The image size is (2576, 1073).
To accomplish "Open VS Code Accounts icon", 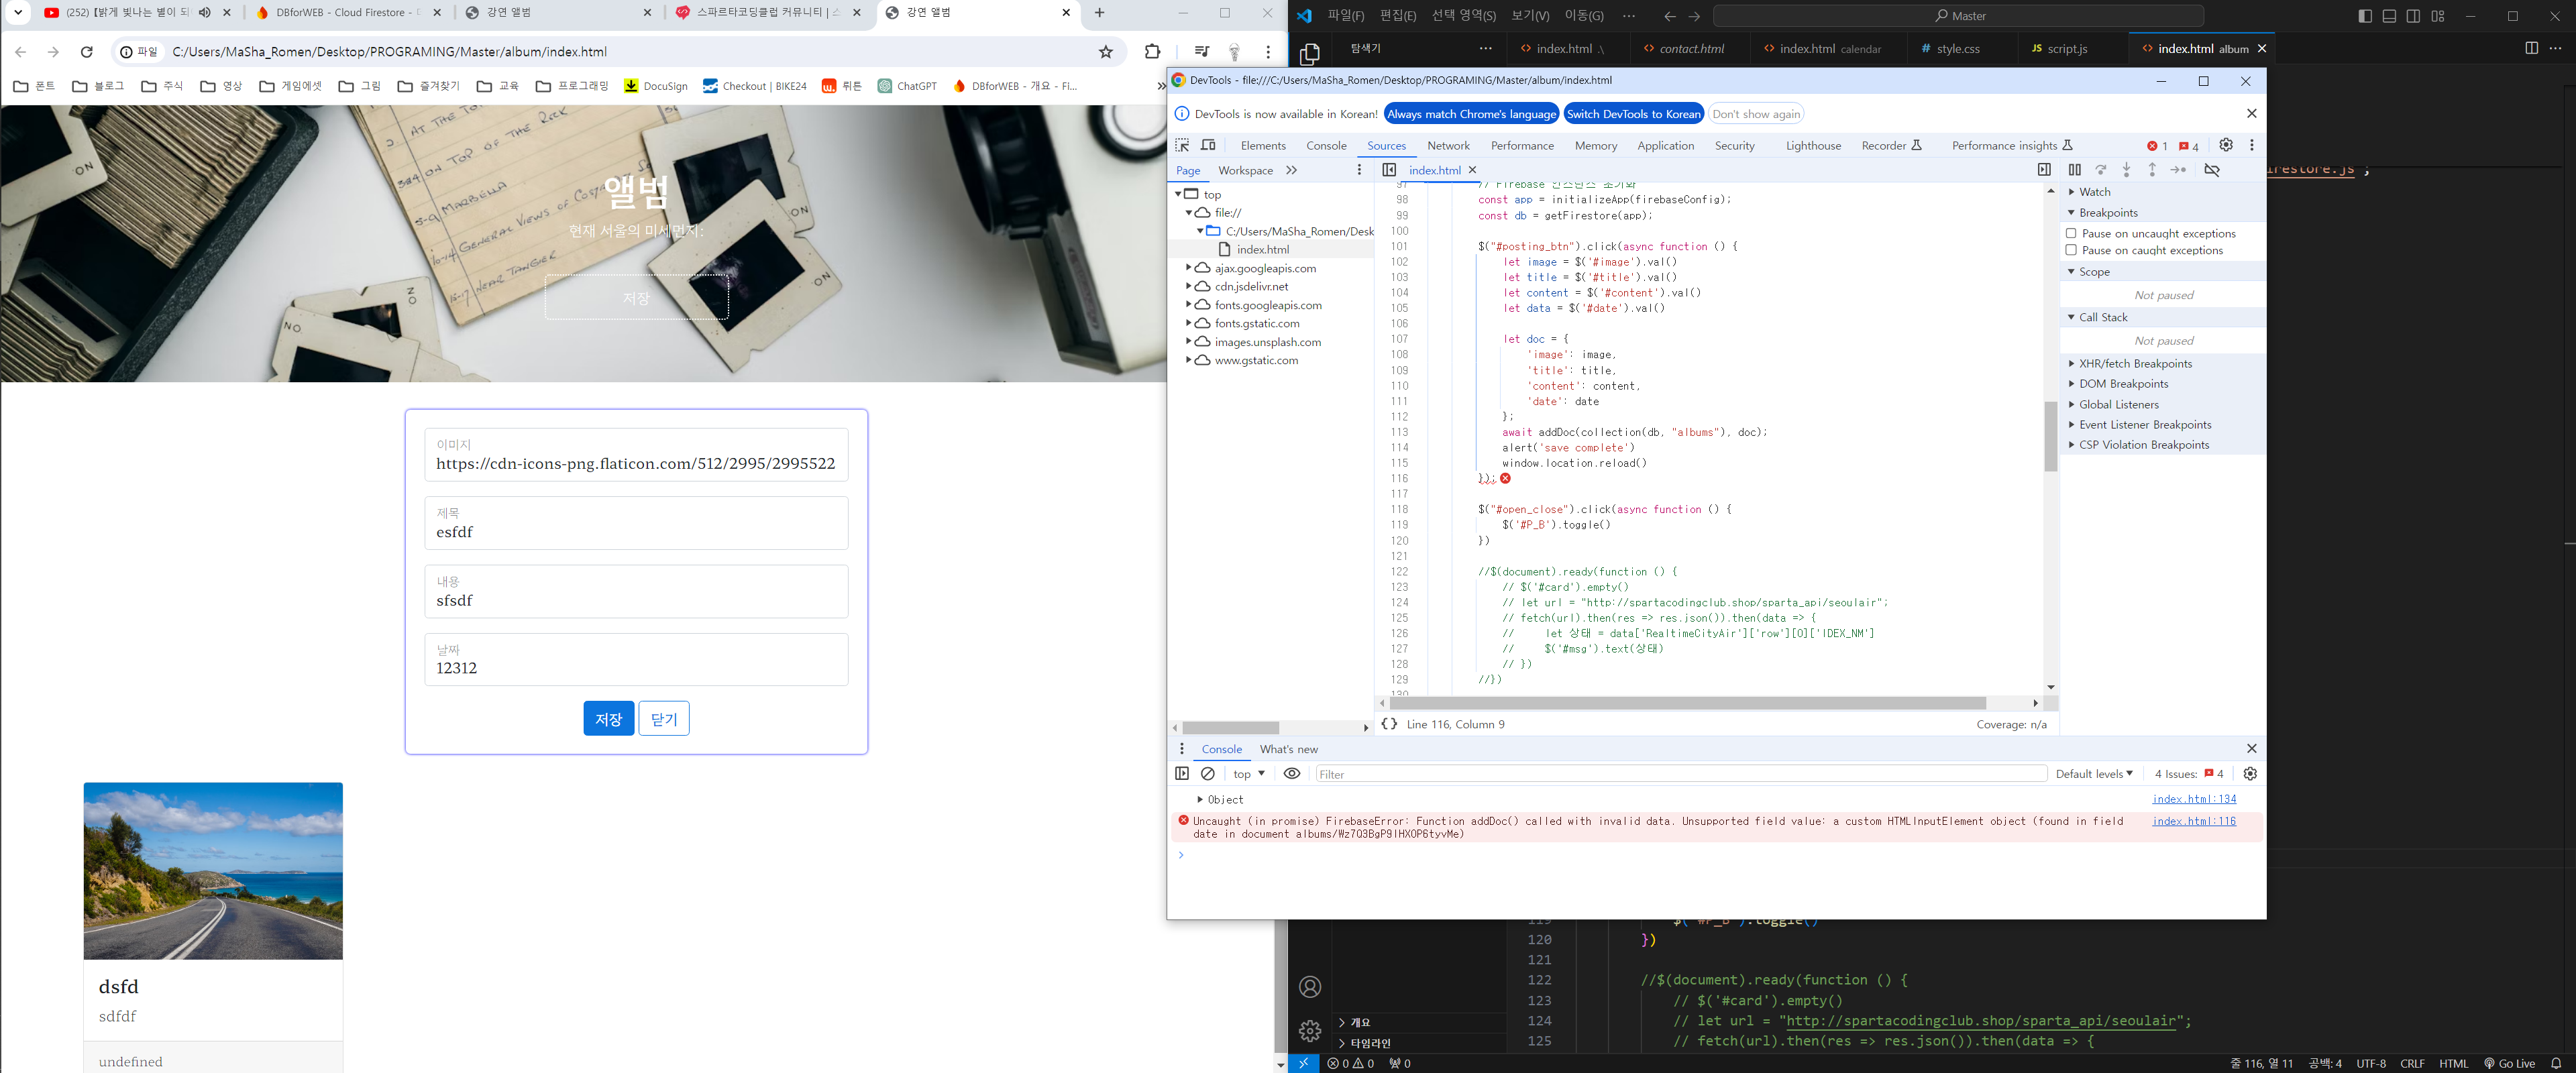I will (x=1310, y=987).
